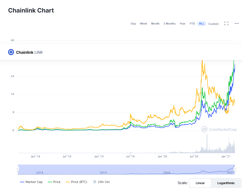This screenshot has height=188, width=242.
Task: Toggle the 24h Vol series in legend
Action: (x=101, y=182)
